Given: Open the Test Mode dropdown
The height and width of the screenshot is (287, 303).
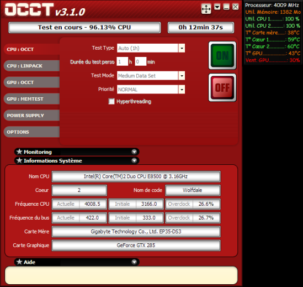Looking at the screenshot, I should 182,76.
